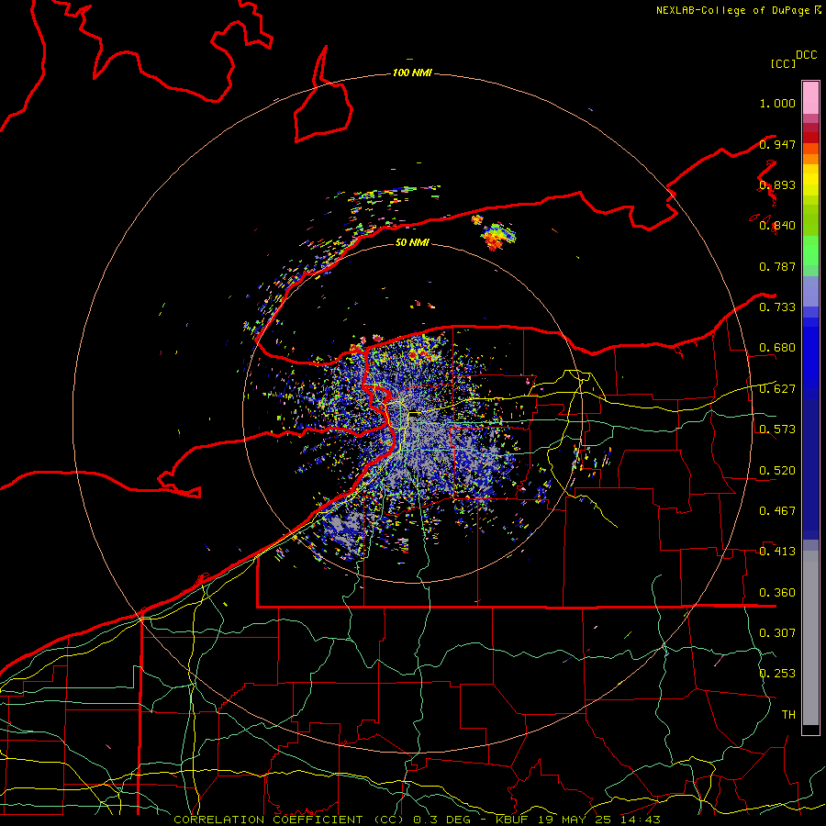Select the 0.947 scale value
826x826 pixels.
coord(777,144)
